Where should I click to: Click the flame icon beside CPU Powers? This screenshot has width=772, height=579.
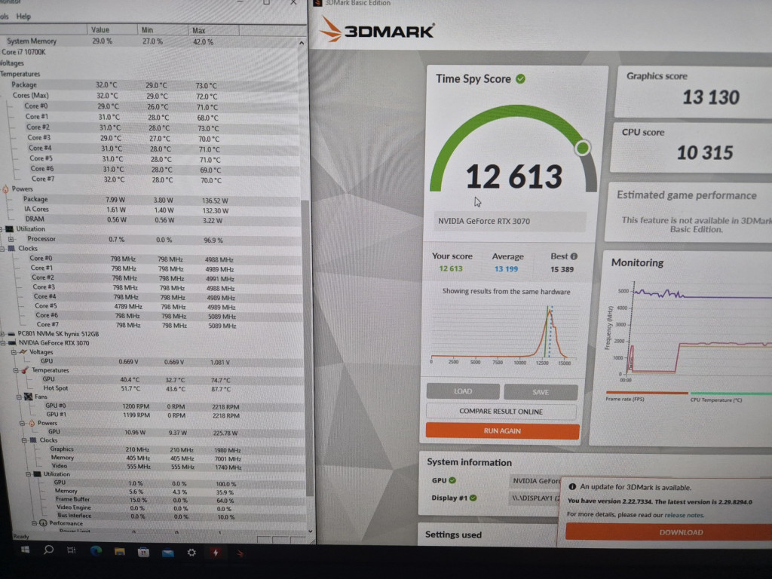(5, 189)
